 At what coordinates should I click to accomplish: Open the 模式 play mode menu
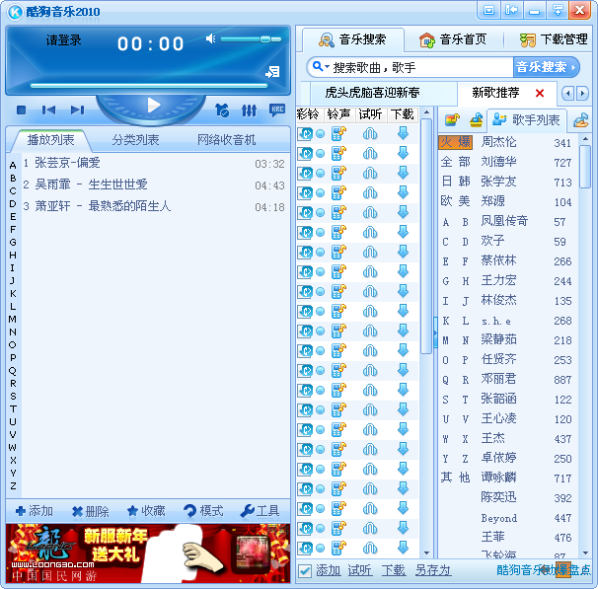click(203, 511)
